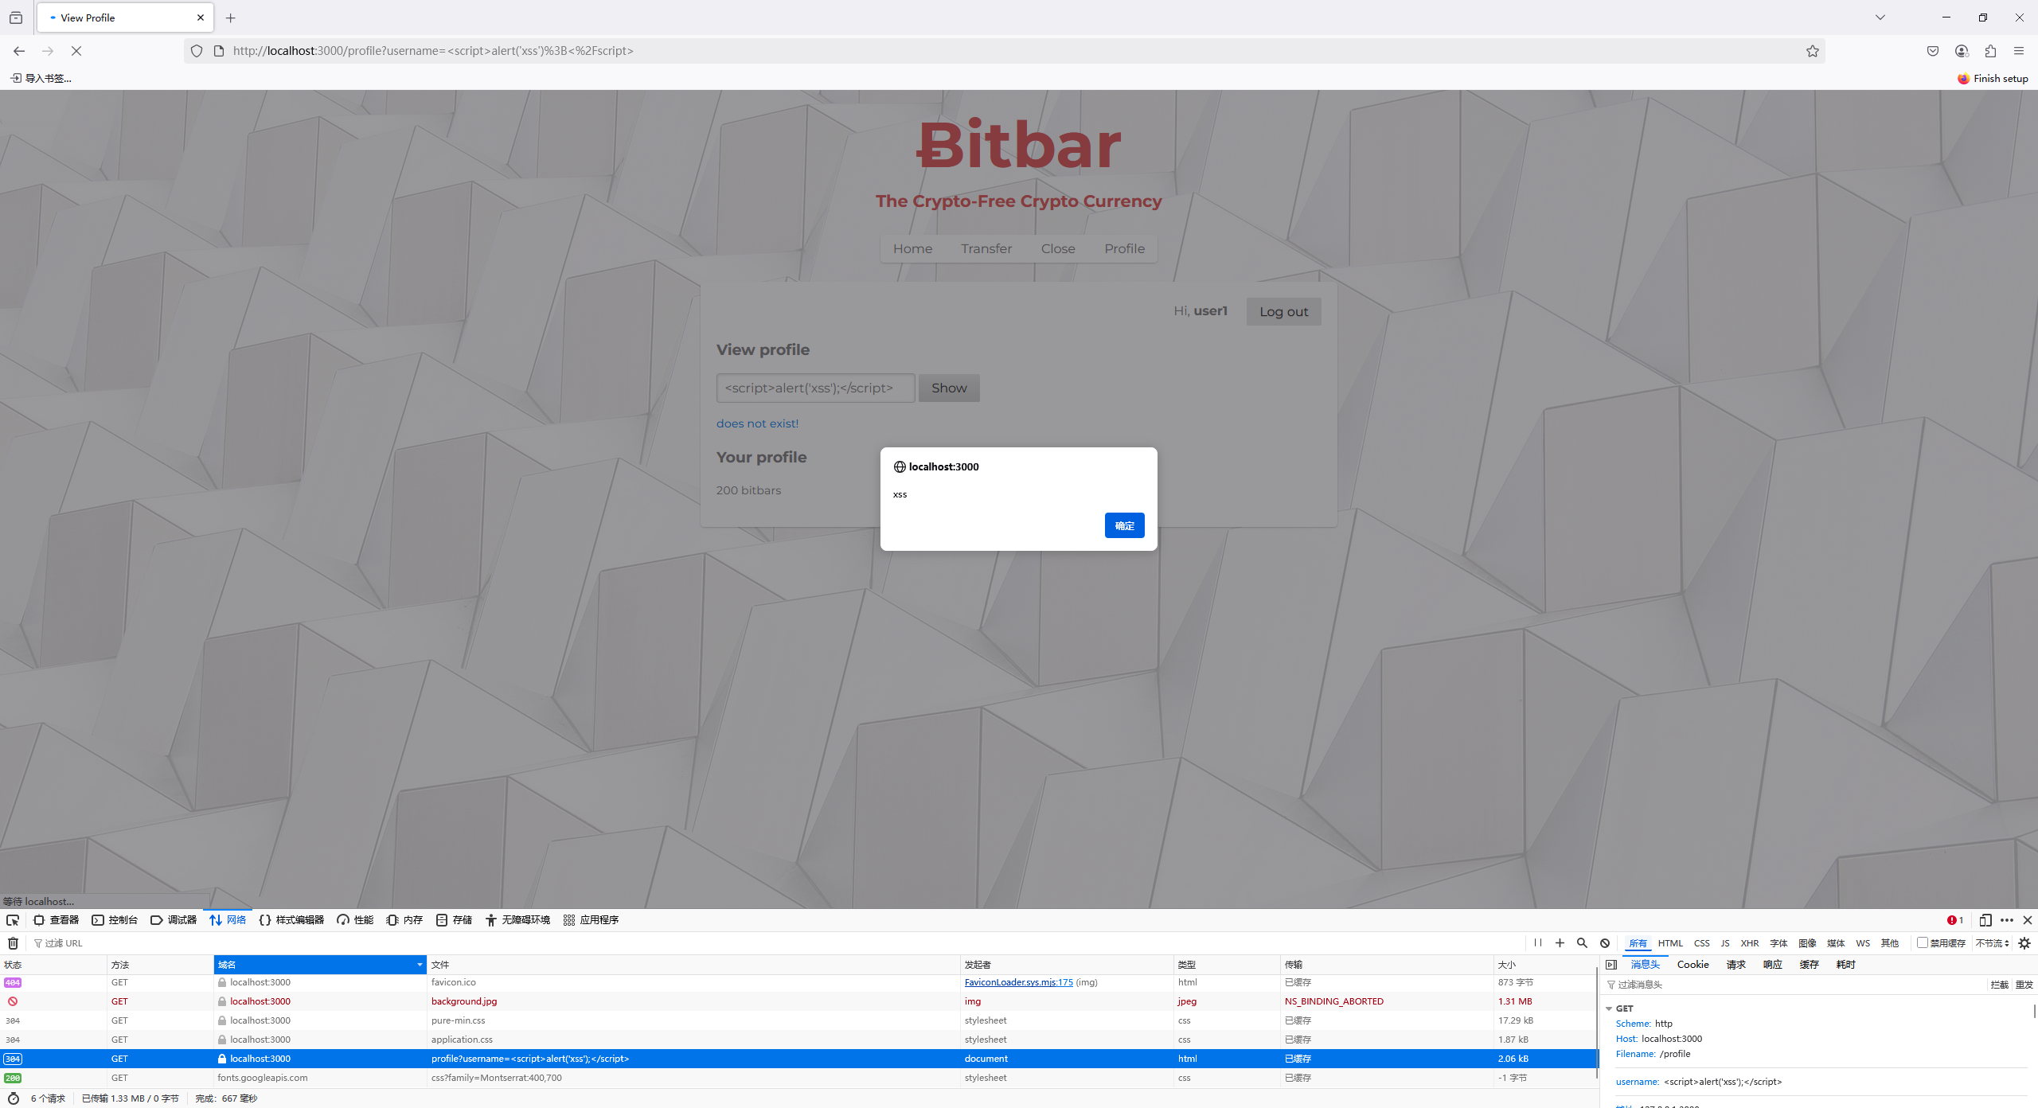Click the Show profile button

pos(949,388)
